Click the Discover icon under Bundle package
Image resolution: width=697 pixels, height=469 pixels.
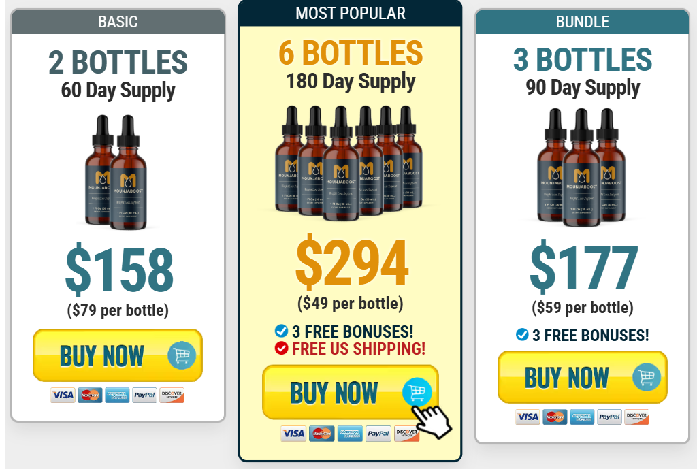[x=636, y=417]
